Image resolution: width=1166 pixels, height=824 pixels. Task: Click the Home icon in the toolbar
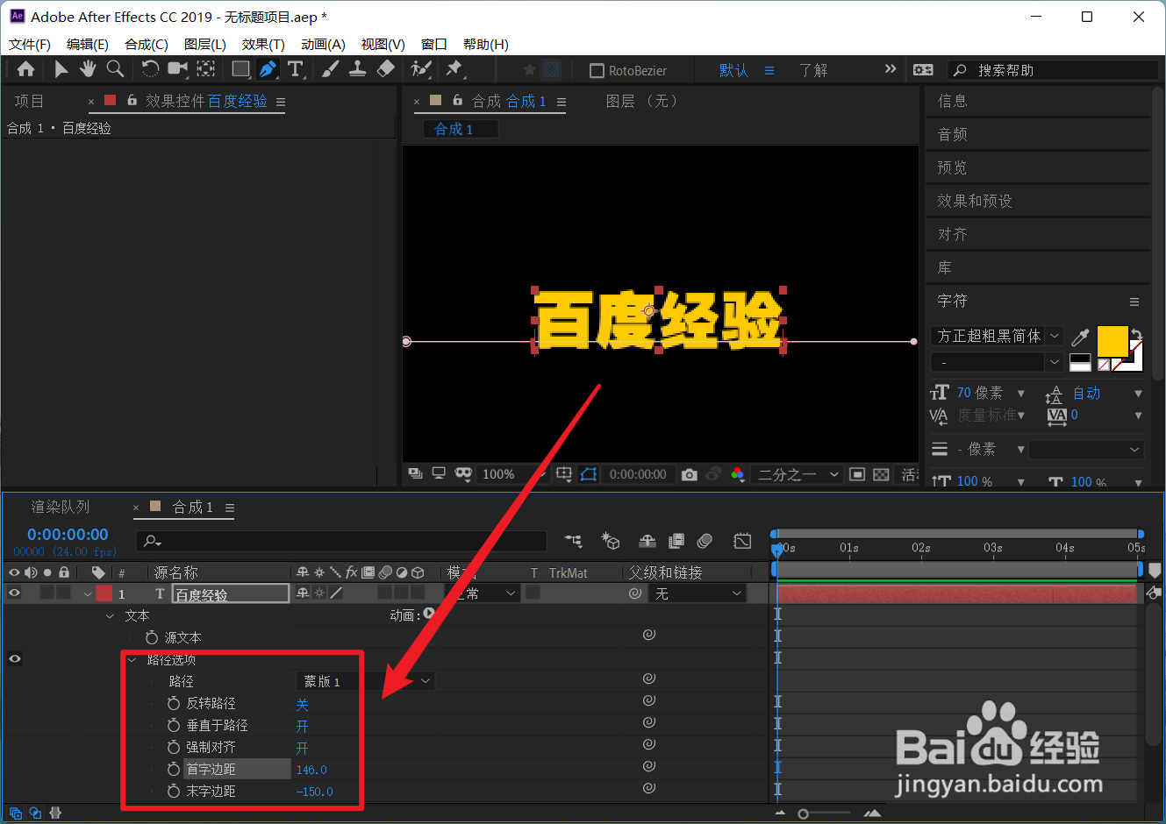[26, 69]
